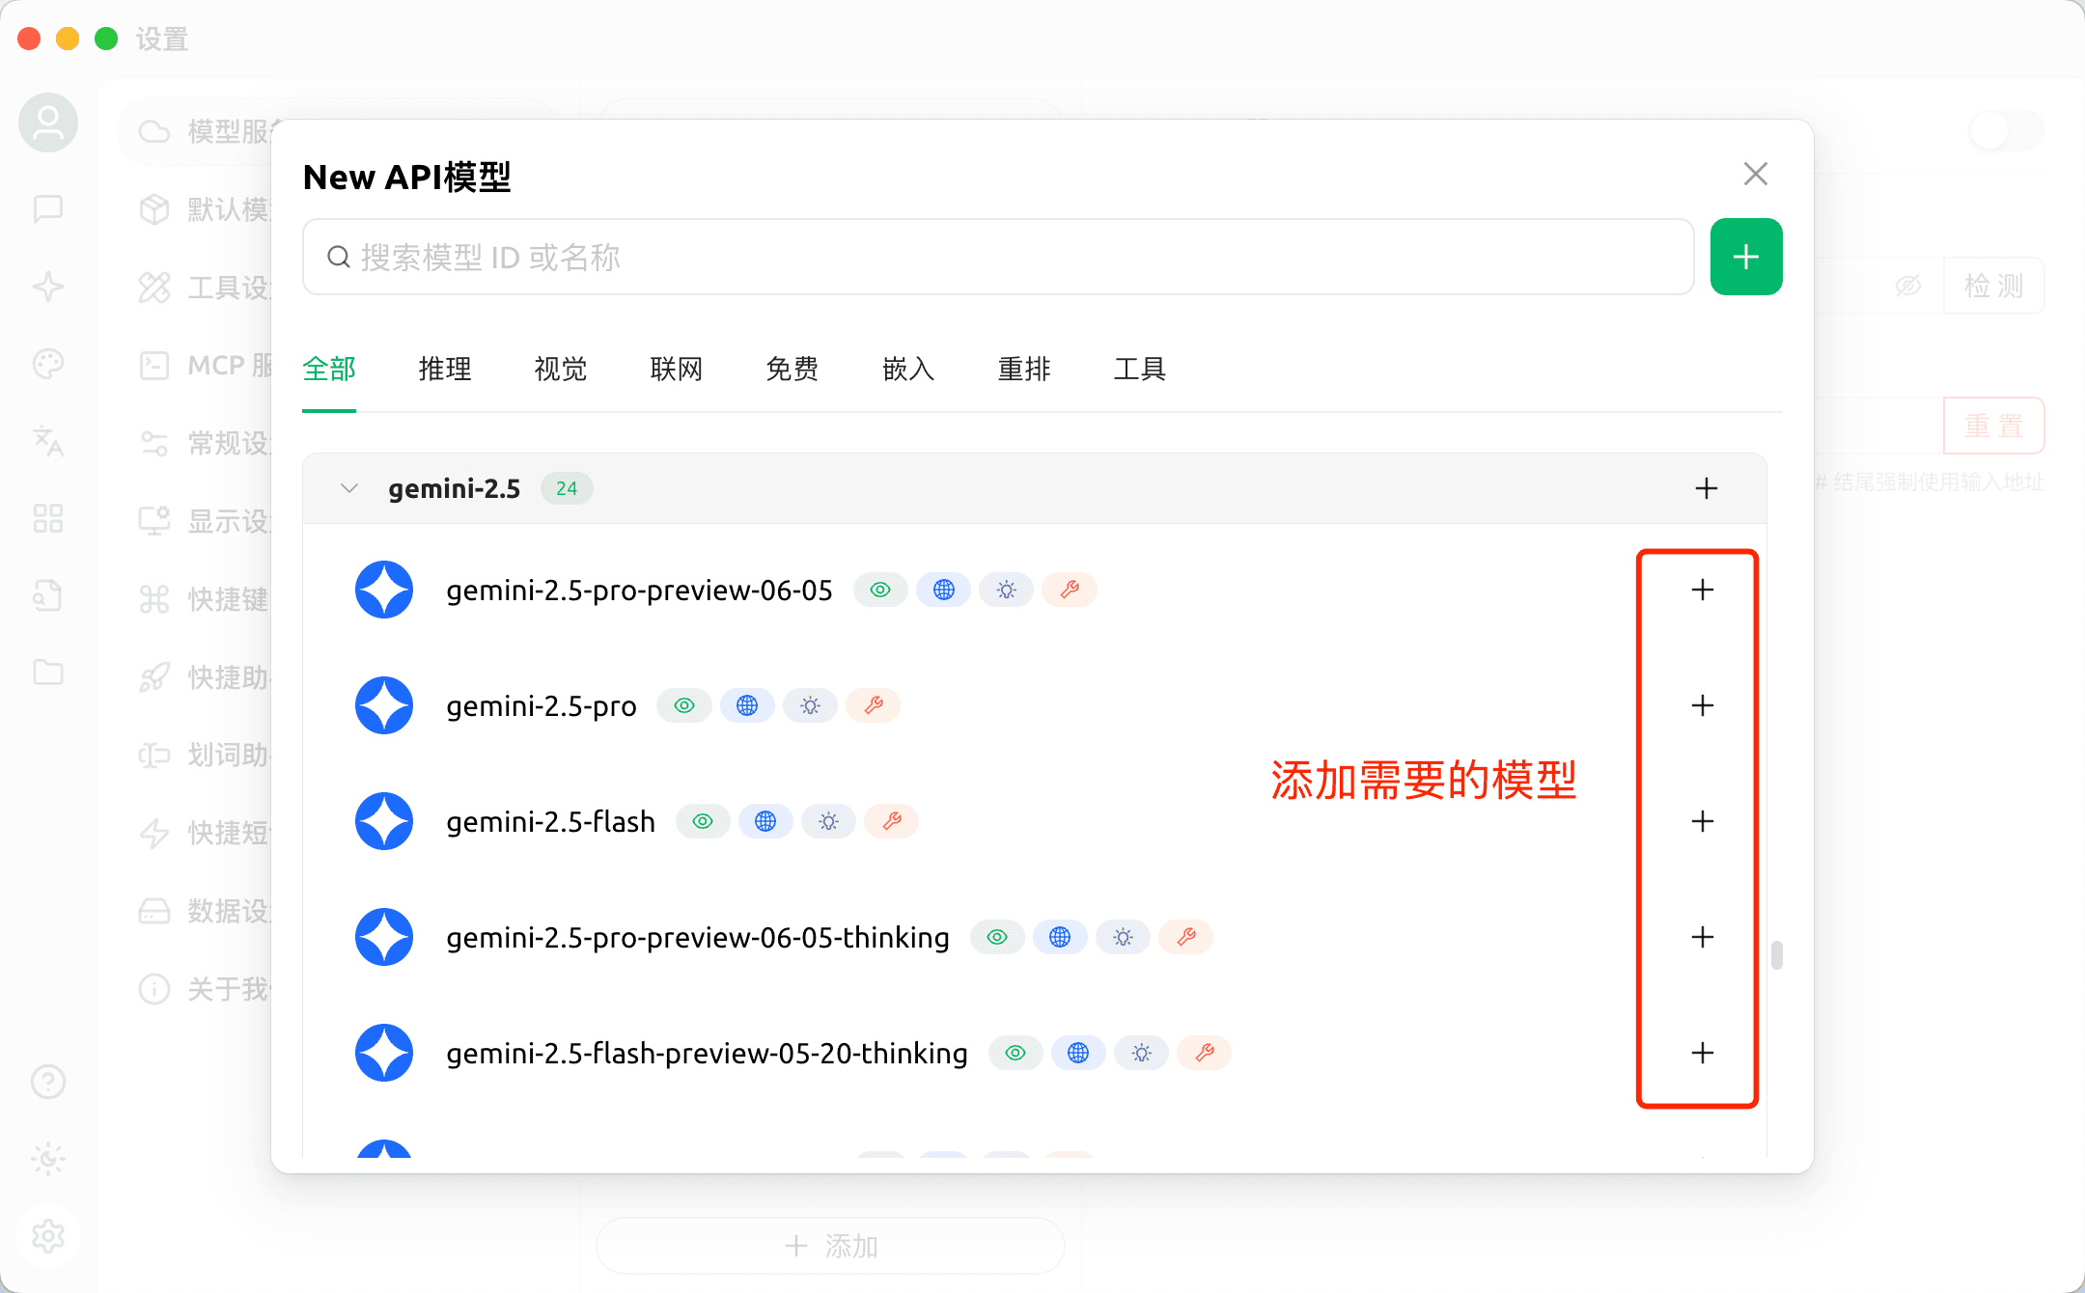The image size is (2085, 1293).
Task: Open the apps grid icon in the sidebar
Action: 48,519
